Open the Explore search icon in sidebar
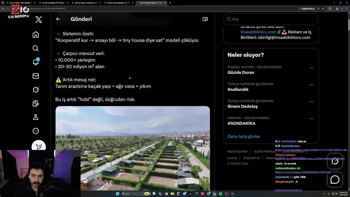The height and width of the screenshot is (197, 350). pos(36,48)
